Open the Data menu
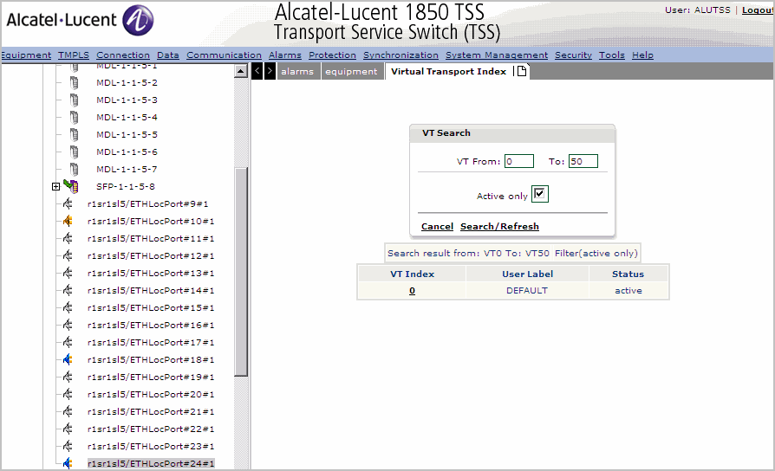This screenshot has height=471, width=775. [x=168, y=55]
